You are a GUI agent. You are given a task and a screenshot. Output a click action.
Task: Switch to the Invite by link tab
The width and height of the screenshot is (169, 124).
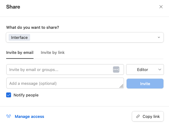coord(53,53)
